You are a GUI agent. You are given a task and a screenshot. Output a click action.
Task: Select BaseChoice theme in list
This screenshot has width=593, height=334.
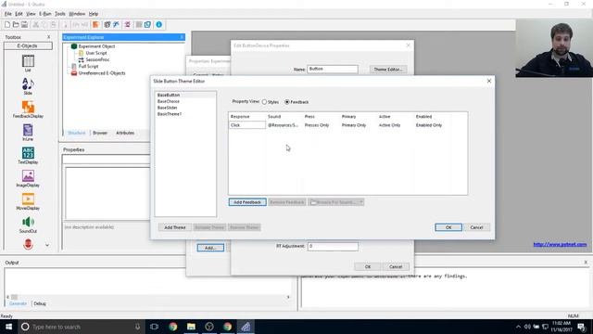point(169,101)
